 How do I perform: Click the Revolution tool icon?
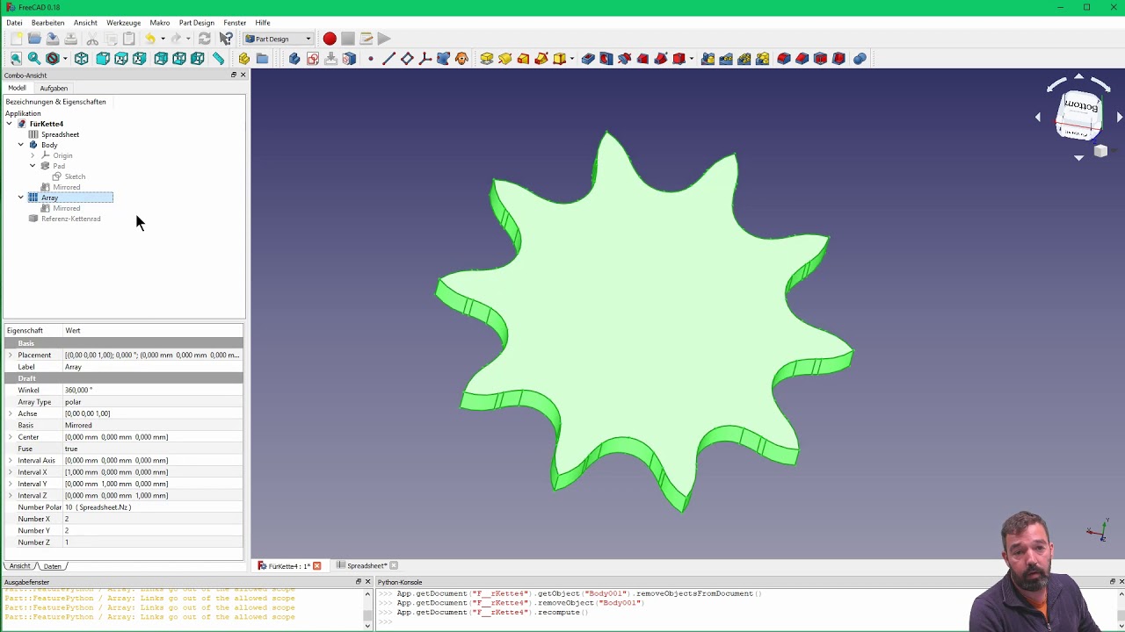point(505,59)
